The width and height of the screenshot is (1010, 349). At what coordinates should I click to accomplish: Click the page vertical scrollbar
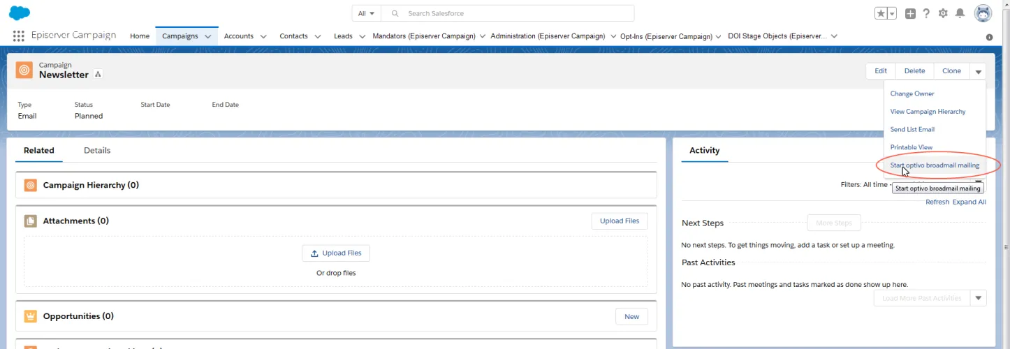click(1007, 174)
